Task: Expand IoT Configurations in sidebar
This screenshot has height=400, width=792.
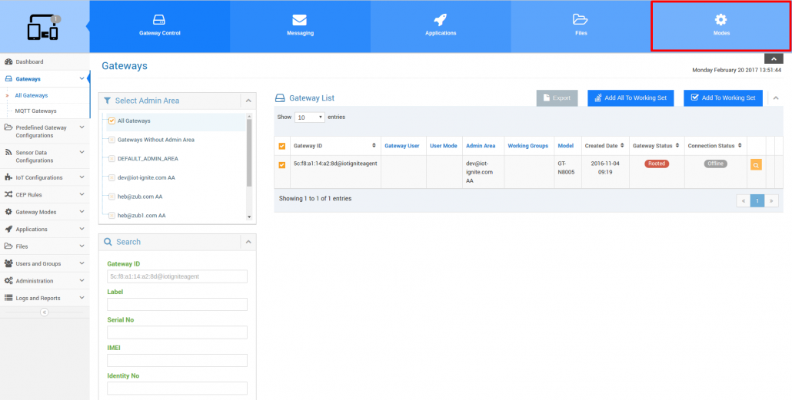Action: click(45, 177)
